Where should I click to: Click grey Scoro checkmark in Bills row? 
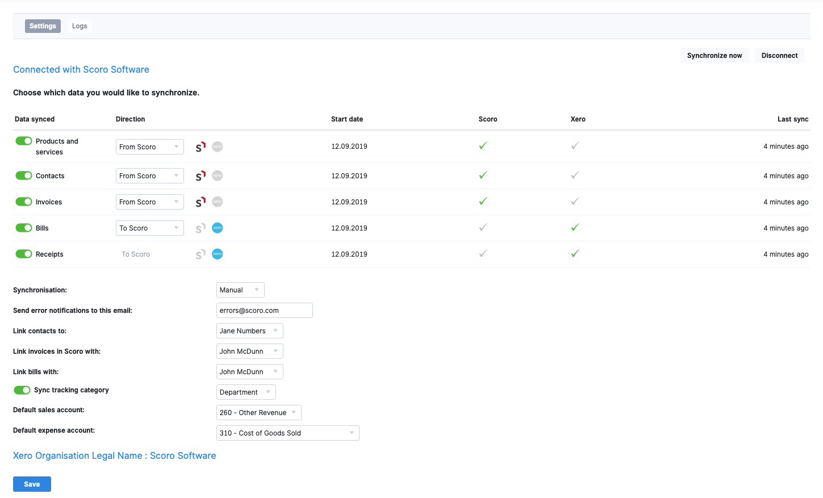pos(483,228)
